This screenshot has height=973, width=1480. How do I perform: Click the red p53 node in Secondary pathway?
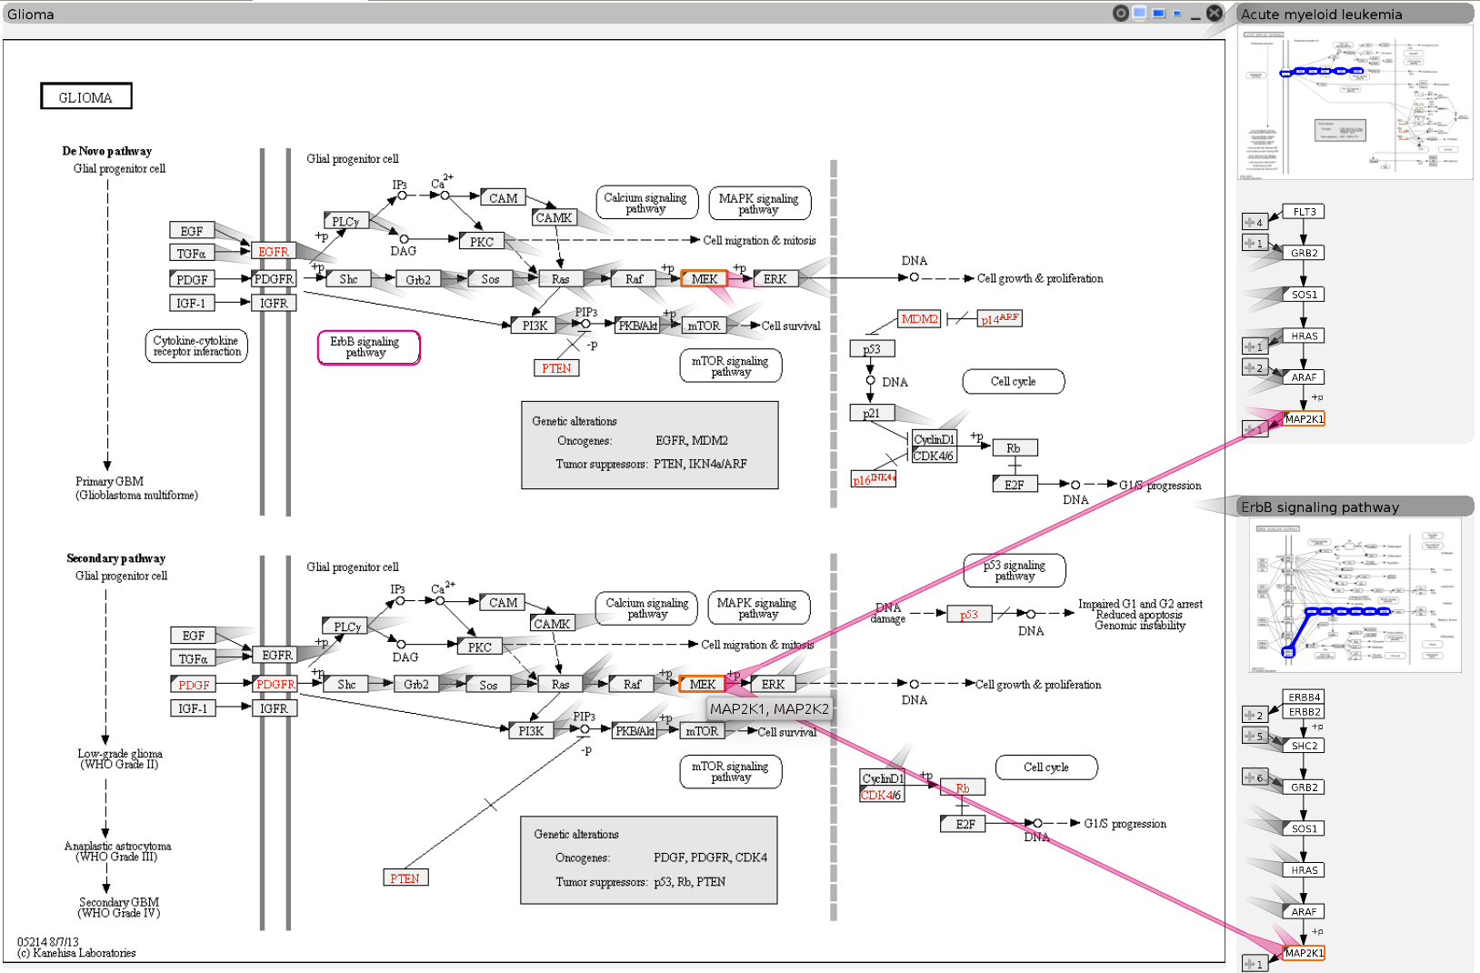point(969,614)
